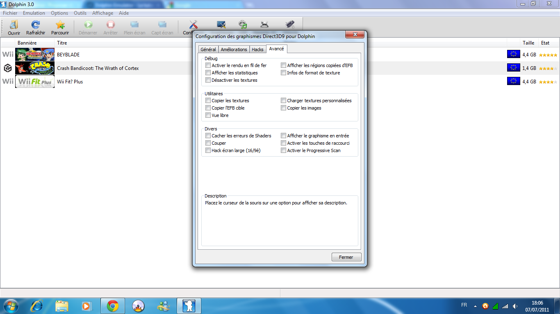Open Google Chrome from the taskbar

click(113, 306)
